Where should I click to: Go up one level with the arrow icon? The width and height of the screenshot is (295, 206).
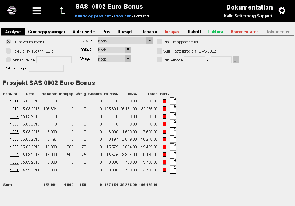(x=63, y=11)
